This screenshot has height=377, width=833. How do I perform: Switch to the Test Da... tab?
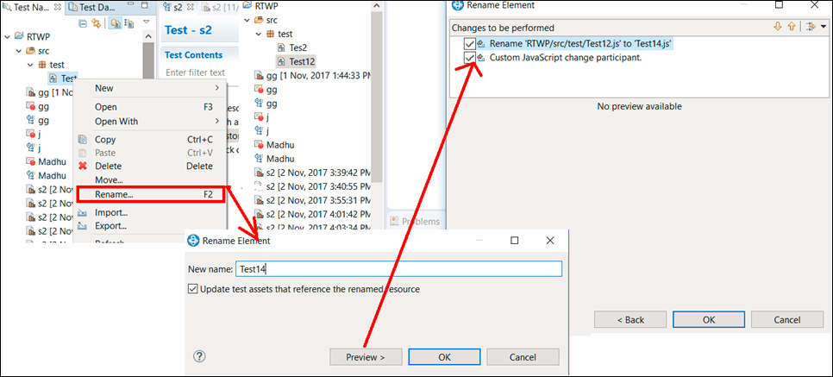click(x=90, y=8)
